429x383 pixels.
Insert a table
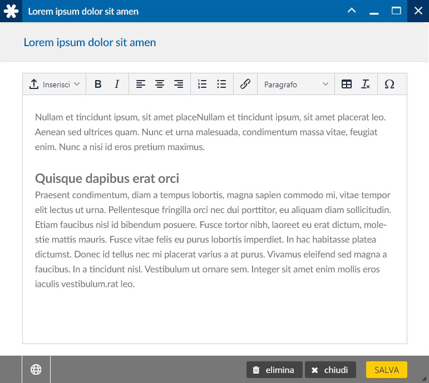(347, 84)
